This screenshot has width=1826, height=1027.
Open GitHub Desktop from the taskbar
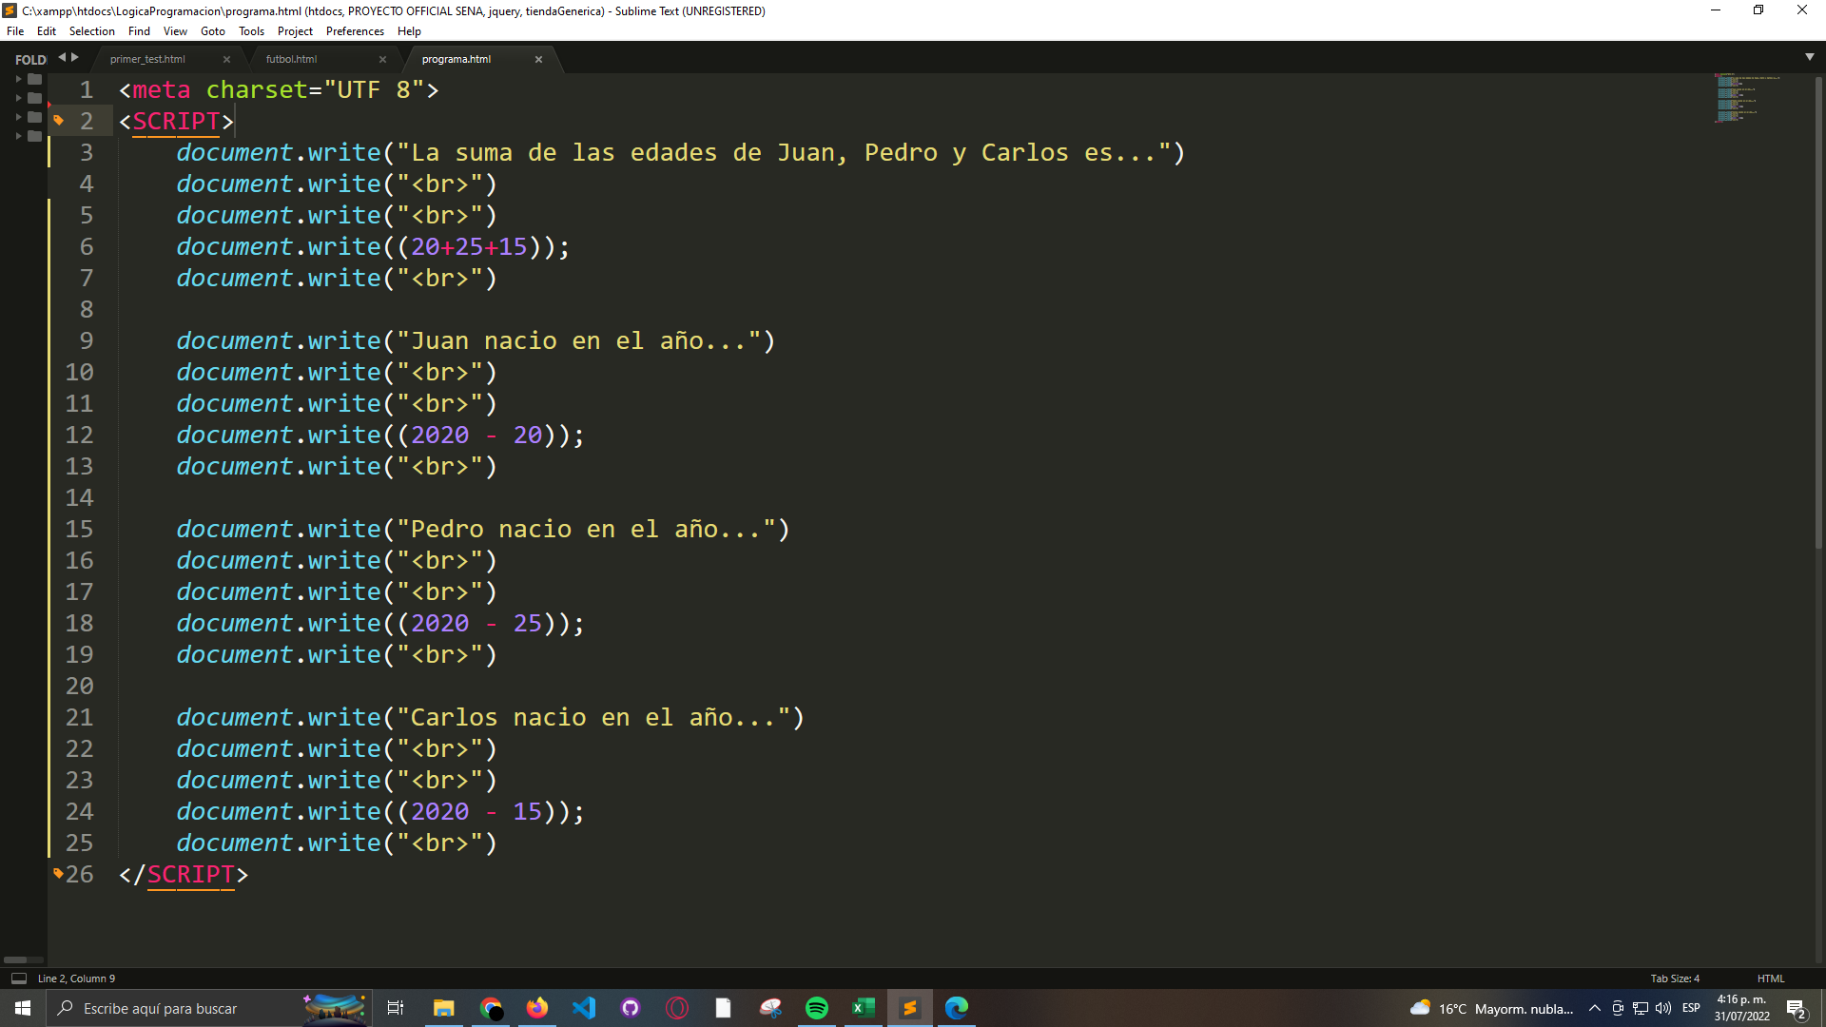point(631,1008)
